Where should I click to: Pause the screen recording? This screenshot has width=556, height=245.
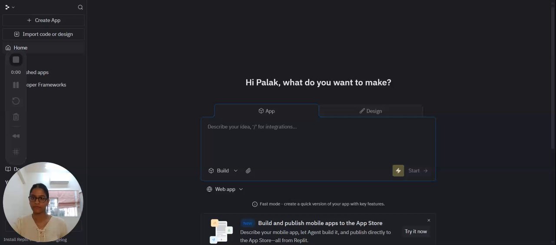16,85
